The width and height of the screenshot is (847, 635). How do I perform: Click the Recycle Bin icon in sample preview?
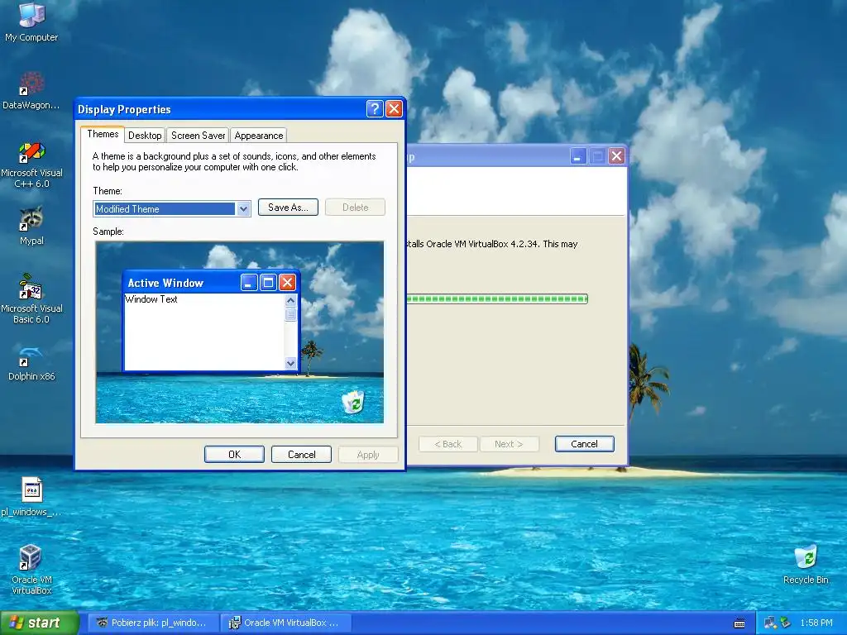click(353, 403)
